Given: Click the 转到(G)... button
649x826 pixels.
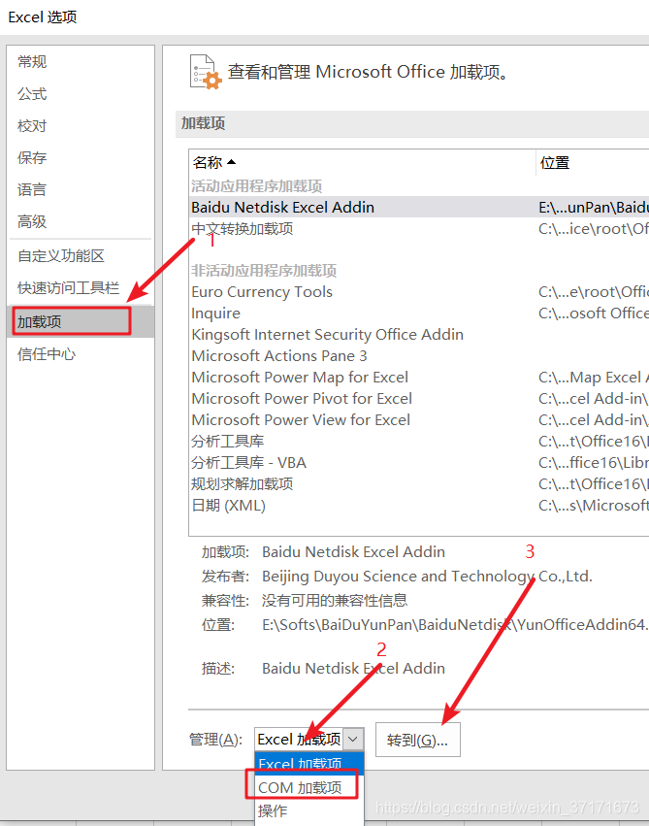Looking at the screenshot, I should pos(418,741).
